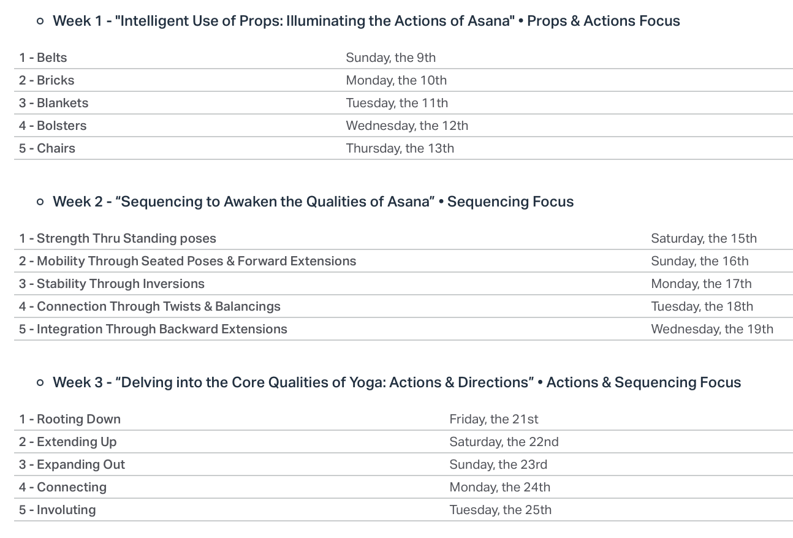Viewport: 793px width, 538px height.
Task: Click '3 - Expanding Out' entry
Action: tap(72, 464)
